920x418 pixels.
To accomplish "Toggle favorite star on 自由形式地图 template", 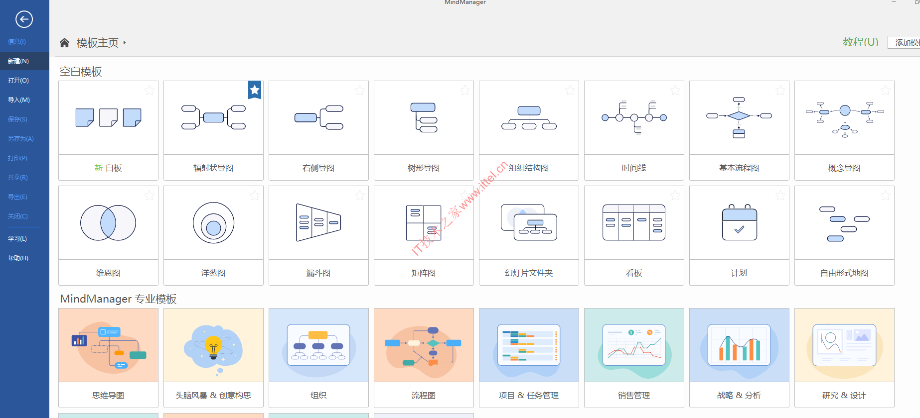I will [886, 195].
